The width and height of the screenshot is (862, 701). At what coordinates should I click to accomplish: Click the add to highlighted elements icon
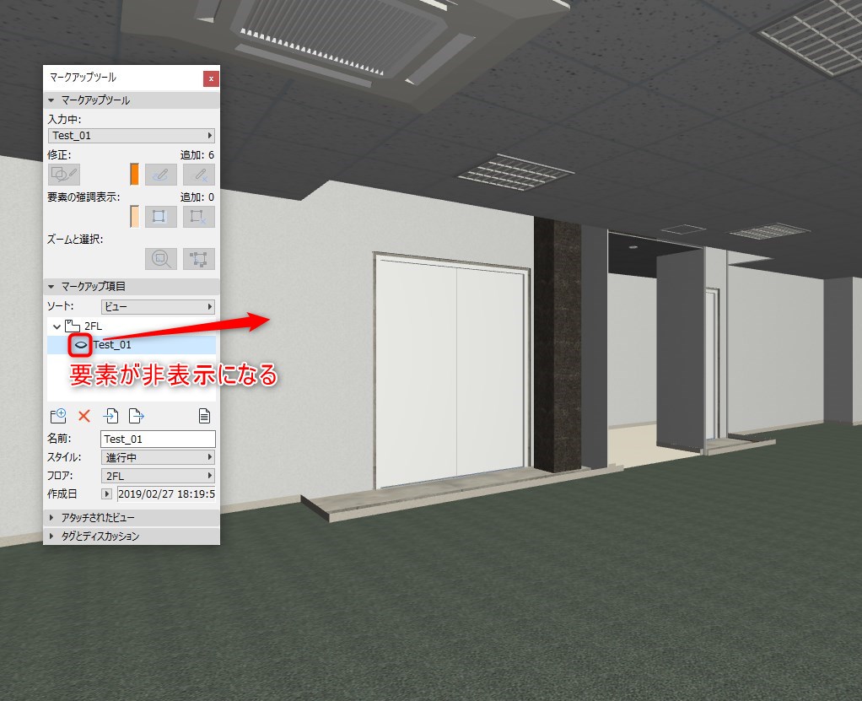coord(160,217)
